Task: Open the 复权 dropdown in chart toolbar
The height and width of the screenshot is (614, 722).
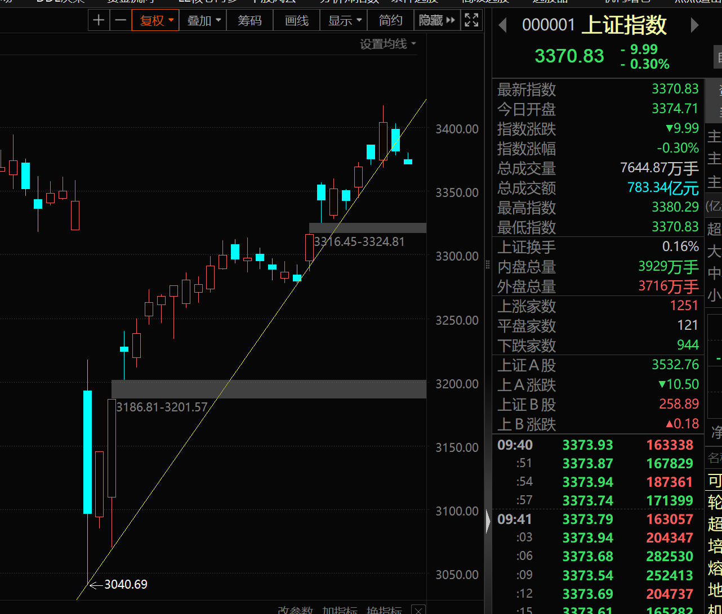Action: [156, 20]
